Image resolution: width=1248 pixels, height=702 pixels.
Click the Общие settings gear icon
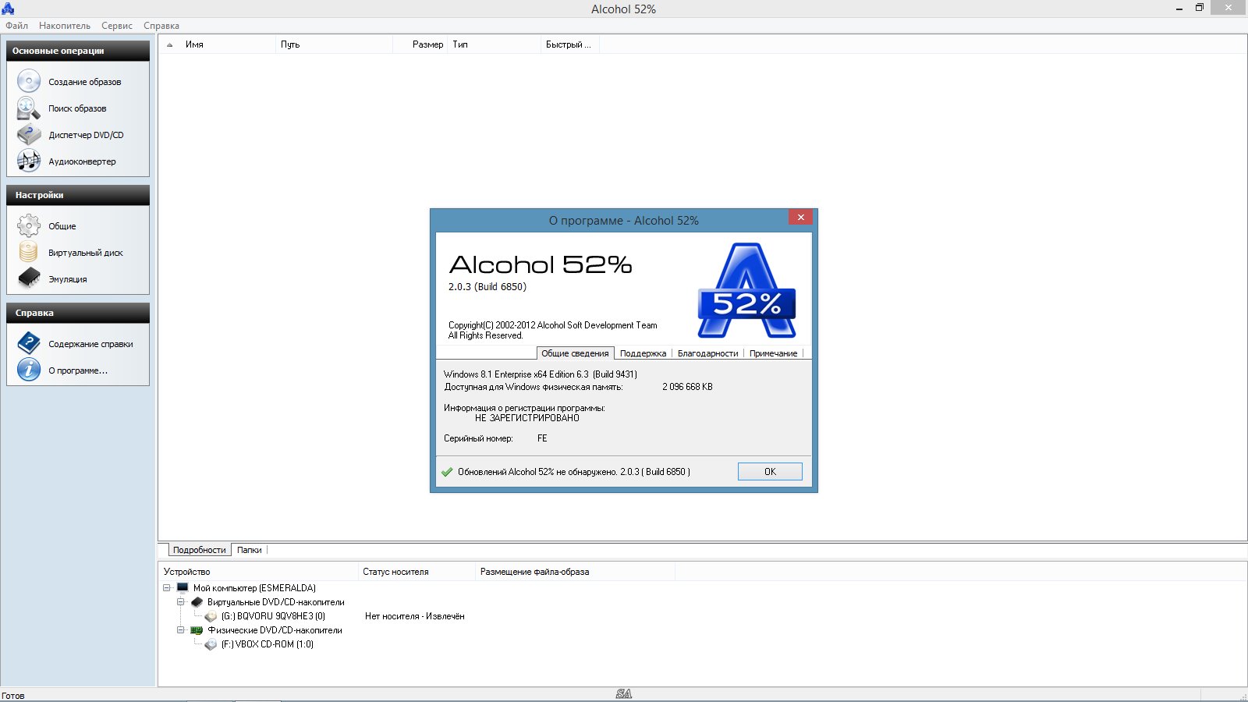click(29, 226)
